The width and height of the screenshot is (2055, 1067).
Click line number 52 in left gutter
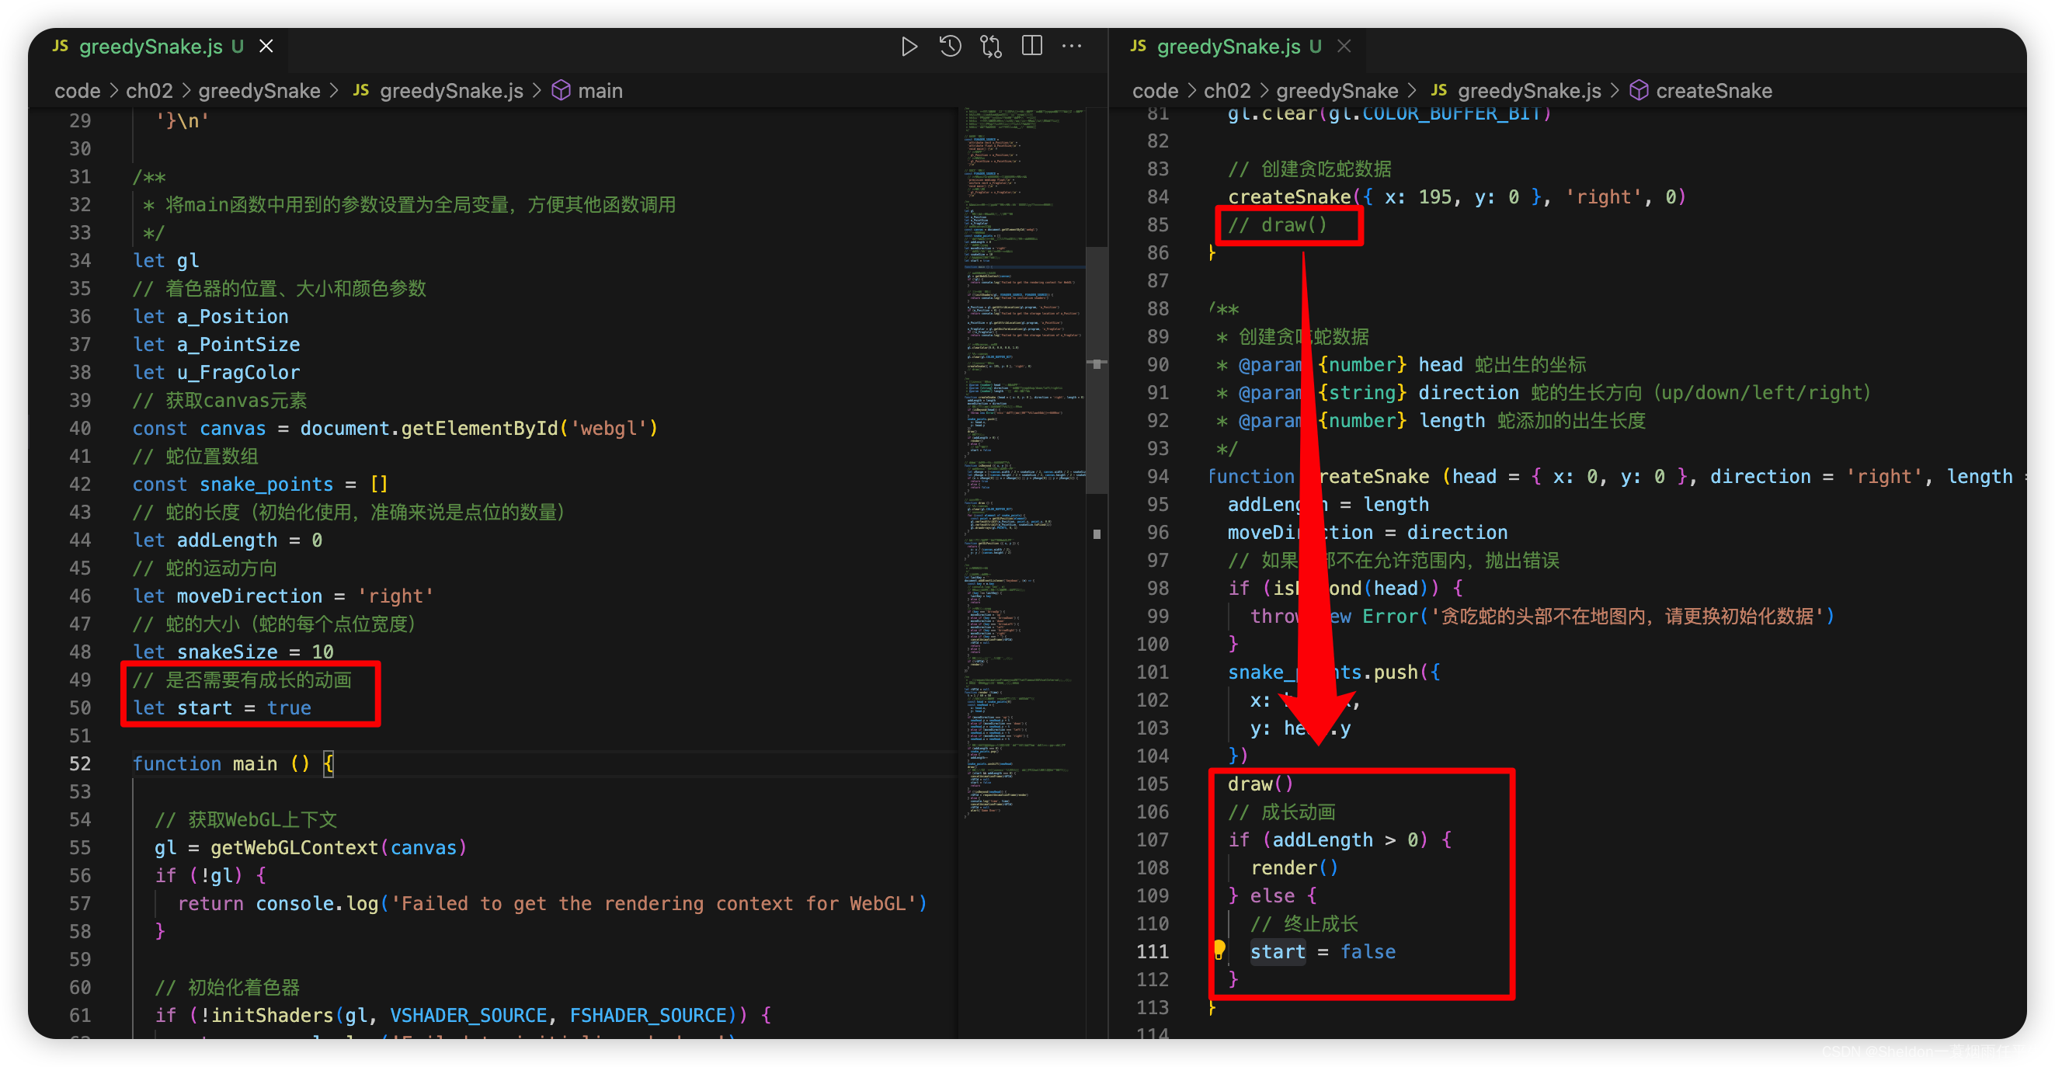(80, 764)
